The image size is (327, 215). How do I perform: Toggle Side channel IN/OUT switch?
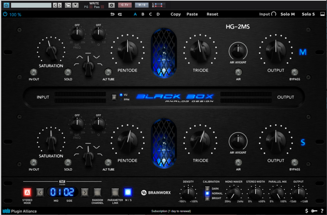click(34, 162)
